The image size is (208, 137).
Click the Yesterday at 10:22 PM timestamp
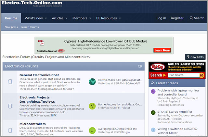click(111, 132)
